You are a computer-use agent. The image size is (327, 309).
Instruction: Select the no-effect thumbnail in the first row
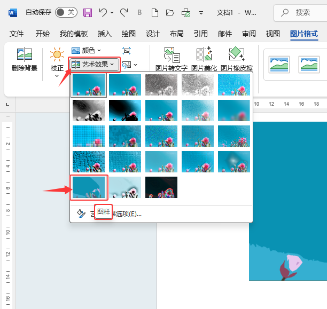point(89,85)
